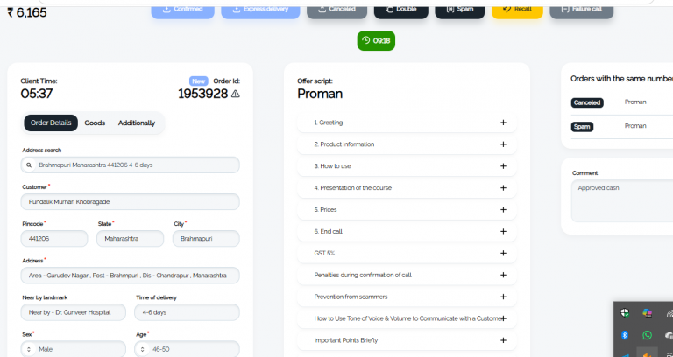Switch to the Additionally tab
The width and height of the screenshot is (673, 357).
tap(137, 123)
